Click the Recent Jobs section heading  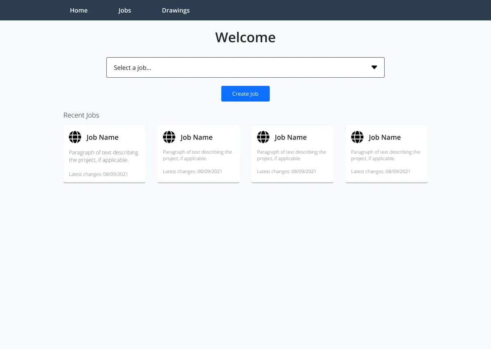point(81,115)
